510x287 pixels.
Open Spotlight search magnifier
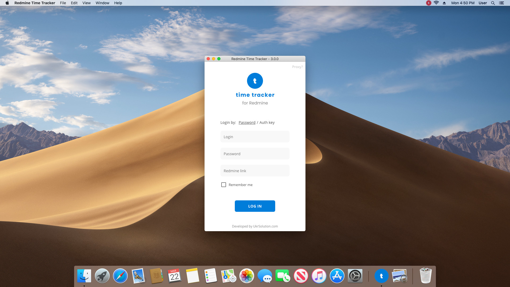pyautogui.click(x=493, y=3)
